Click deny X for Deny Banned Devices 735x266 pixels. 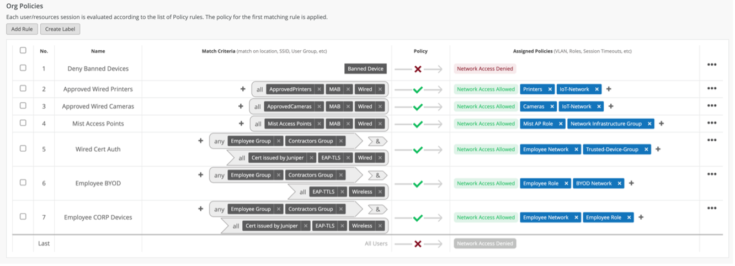point(418,69)
